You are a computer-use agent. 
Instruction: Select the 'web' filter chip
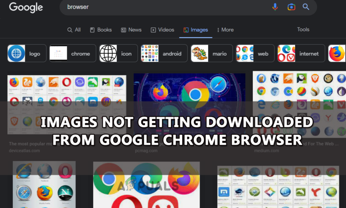pos(255,54)
